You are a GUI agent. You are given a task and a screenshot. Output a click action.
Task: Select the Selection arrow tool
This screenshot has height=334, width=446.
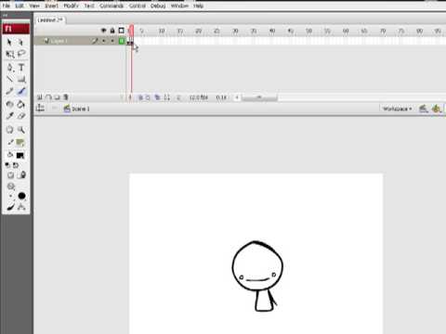(x=9, y=42)
